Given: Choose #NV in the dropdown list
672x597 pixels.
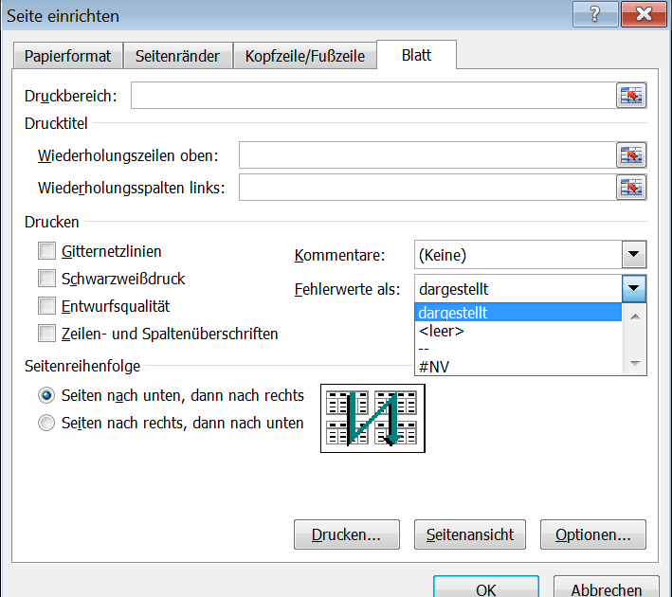Looking at the screenshot, I should coord(518,367).
